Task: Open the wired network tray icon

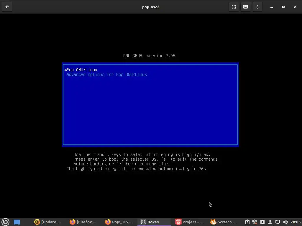Action: [x=278, y=222]
